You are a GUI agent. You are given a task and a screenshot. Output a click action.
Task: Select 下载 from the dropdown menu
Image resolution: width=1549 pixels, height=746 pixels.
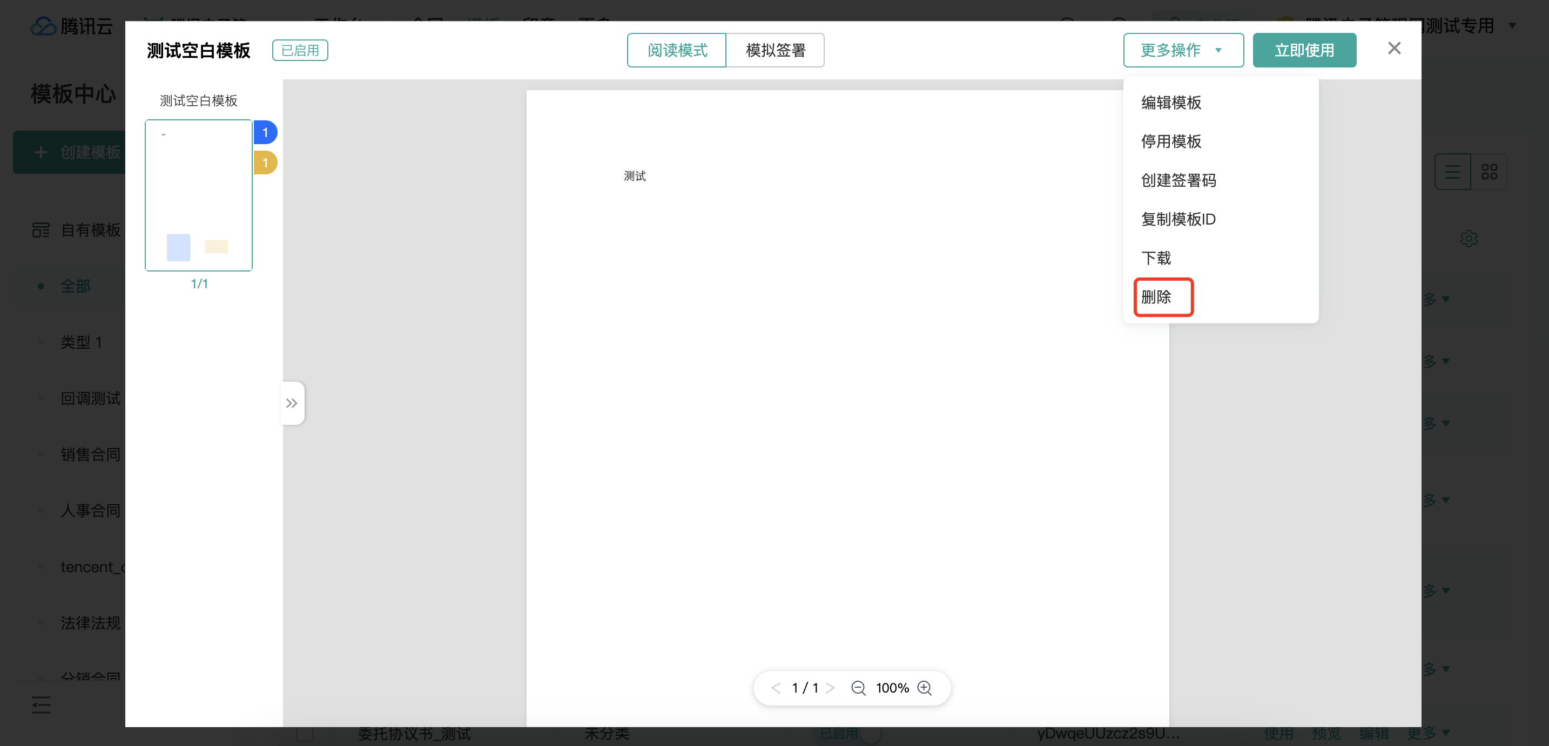[x=1220, y=258]
